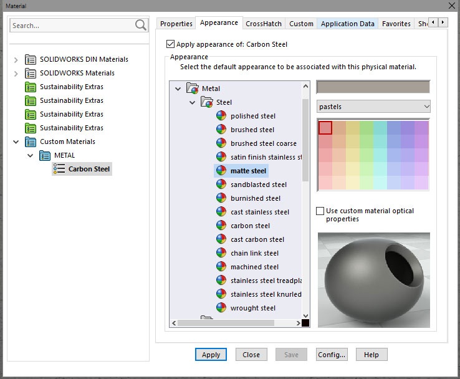Viewport: 460px width, 379px height.
Task: Click the Metal appearance folder icon
Action: (193, 89)
